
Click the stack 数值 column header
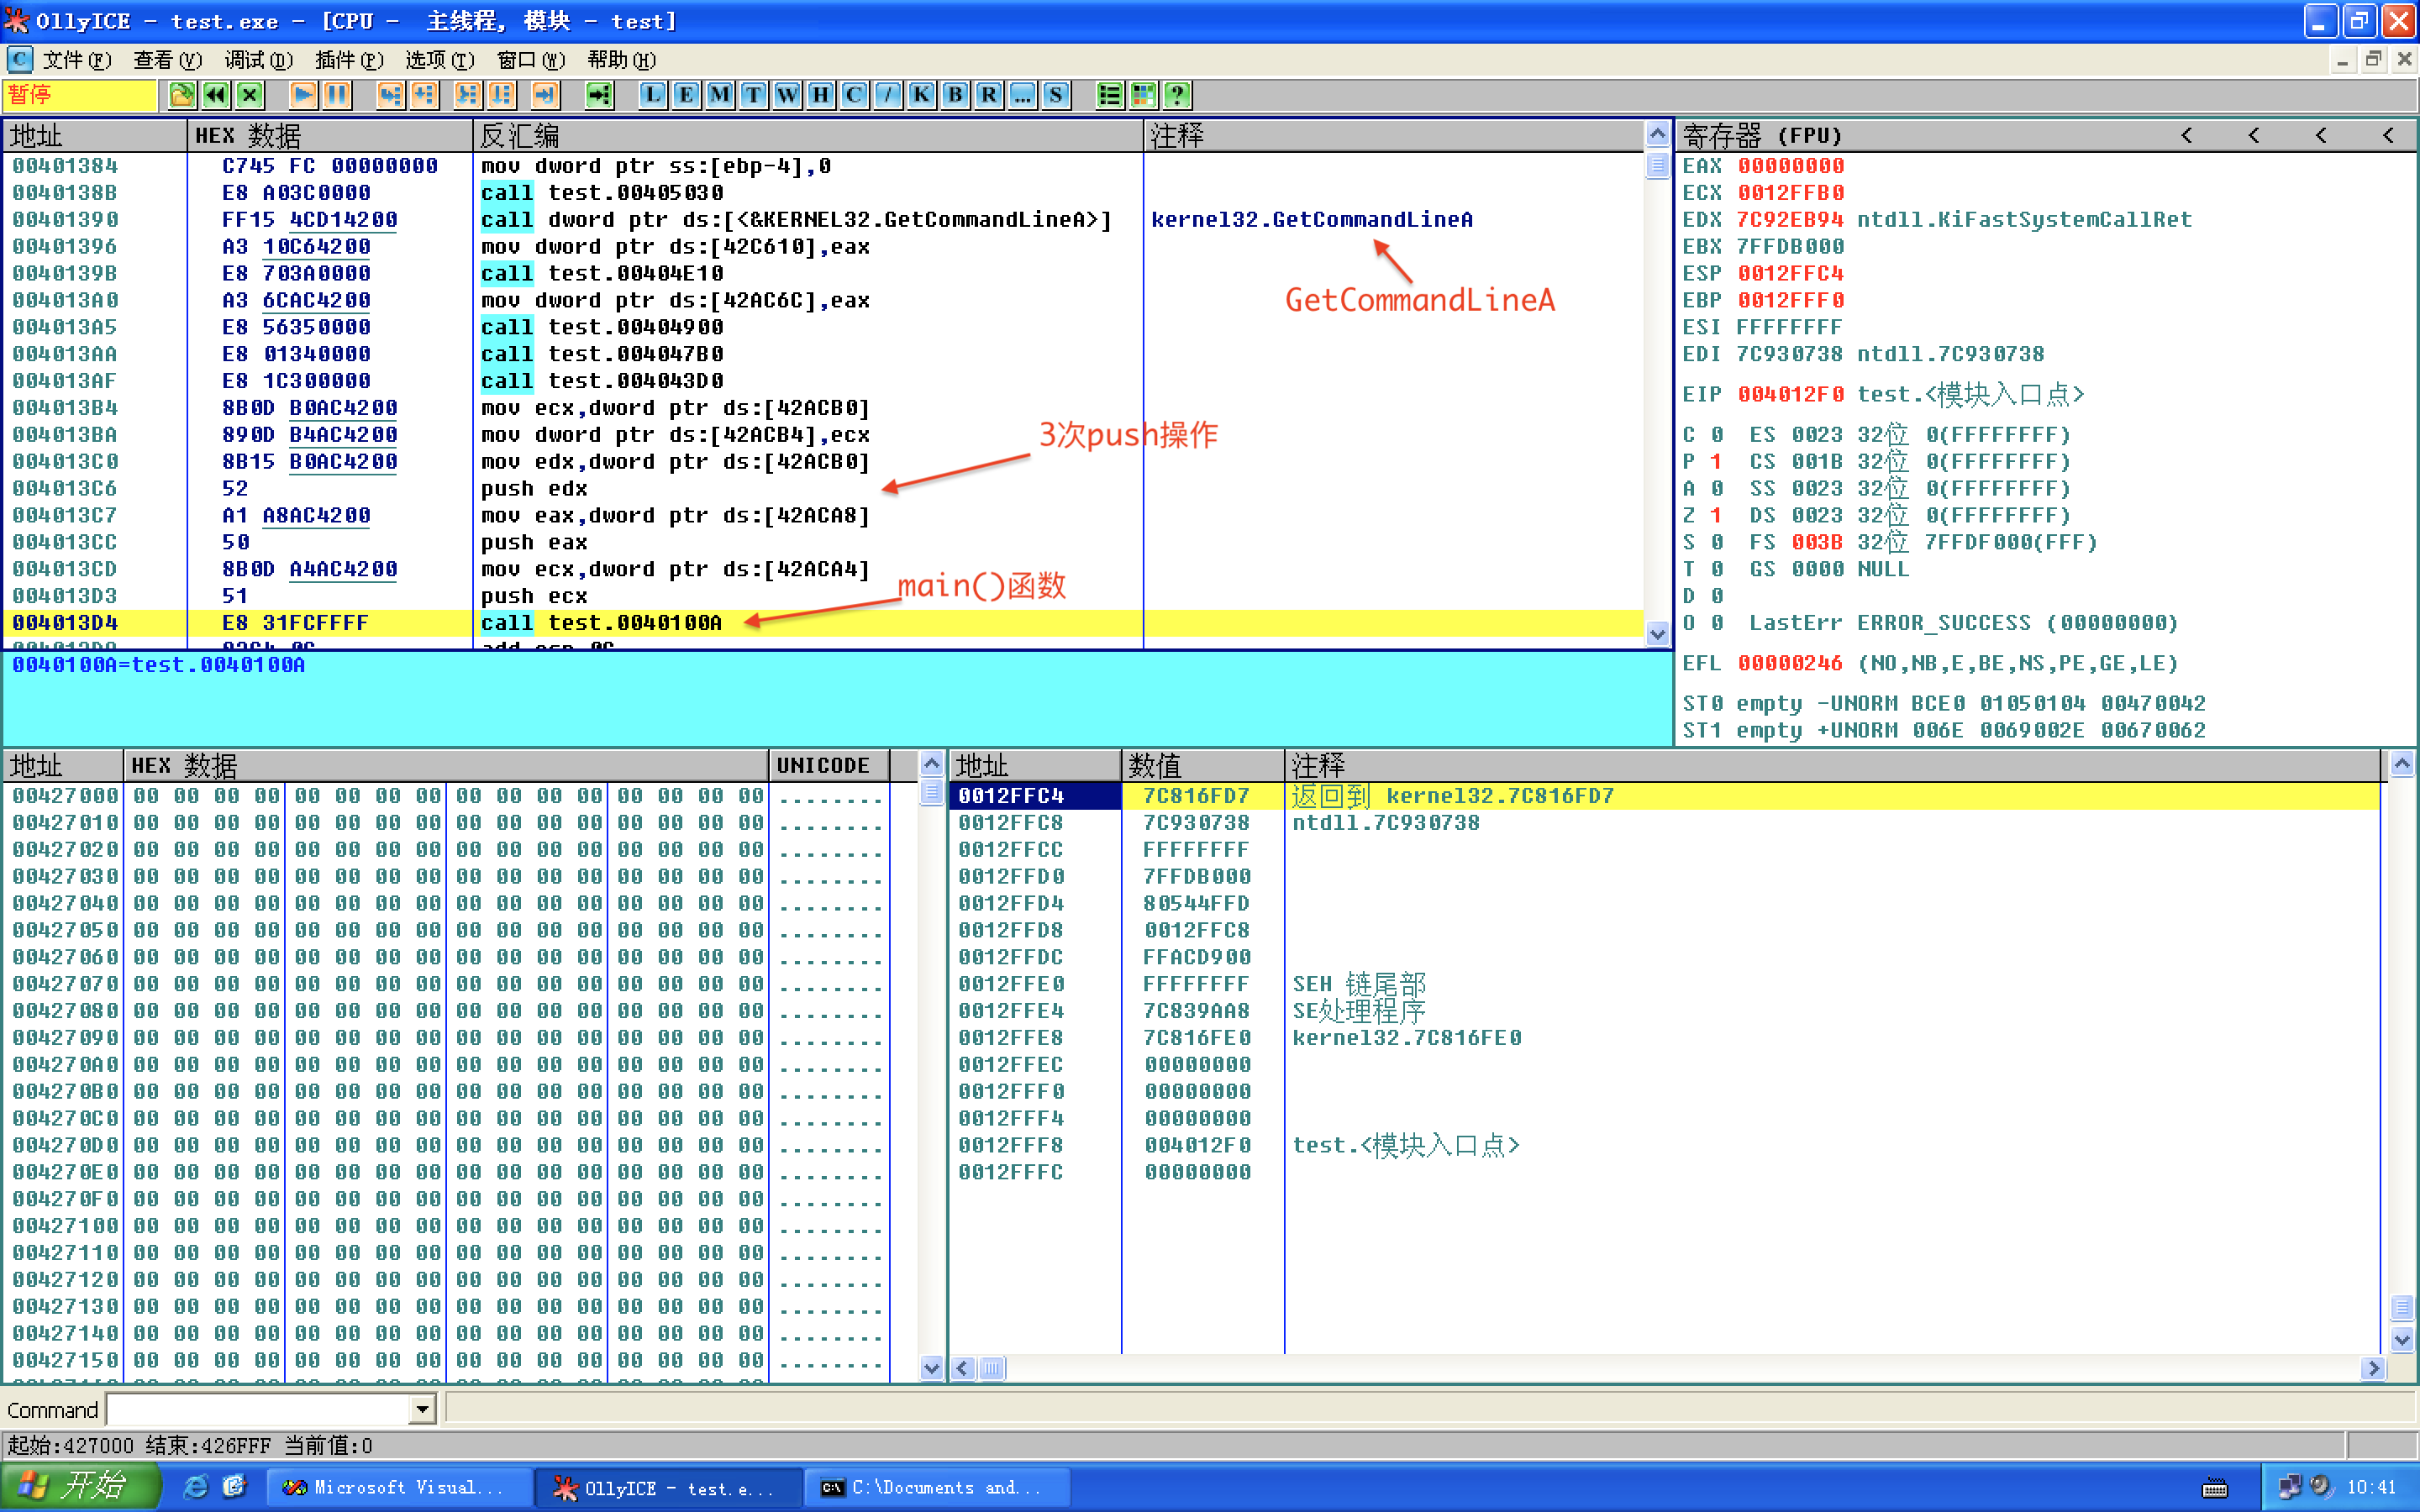1203,765
